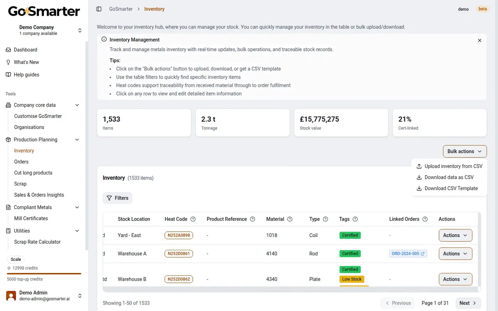This screenshot has width=498, height=311.
Task: Click heat code N252A0898
Action: [179, 235]
